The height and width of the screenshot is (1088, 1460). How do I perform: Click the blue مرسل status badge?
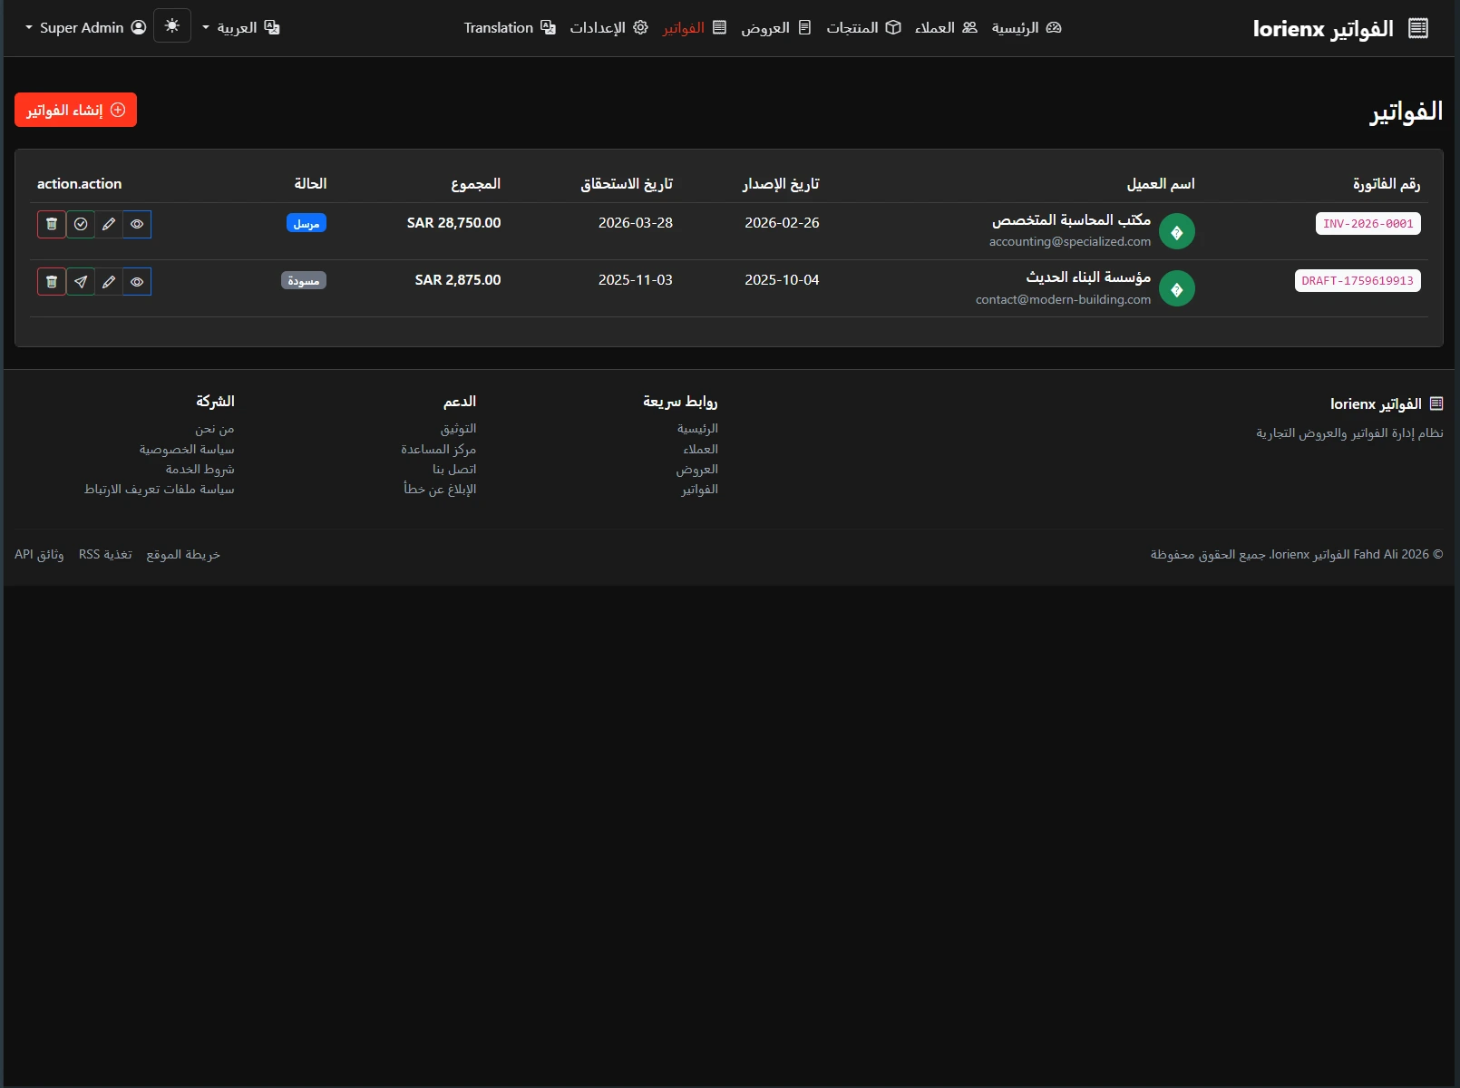point(307,223)
